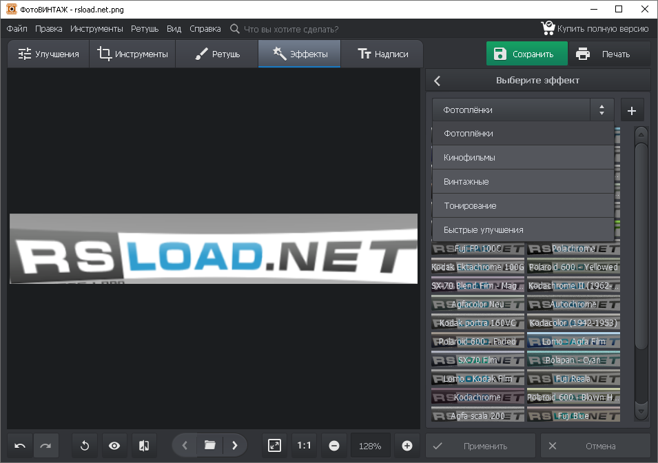Save the image with Сохранить button
Image resolution: width=658 pixels, height=463 pixels.
527,54
